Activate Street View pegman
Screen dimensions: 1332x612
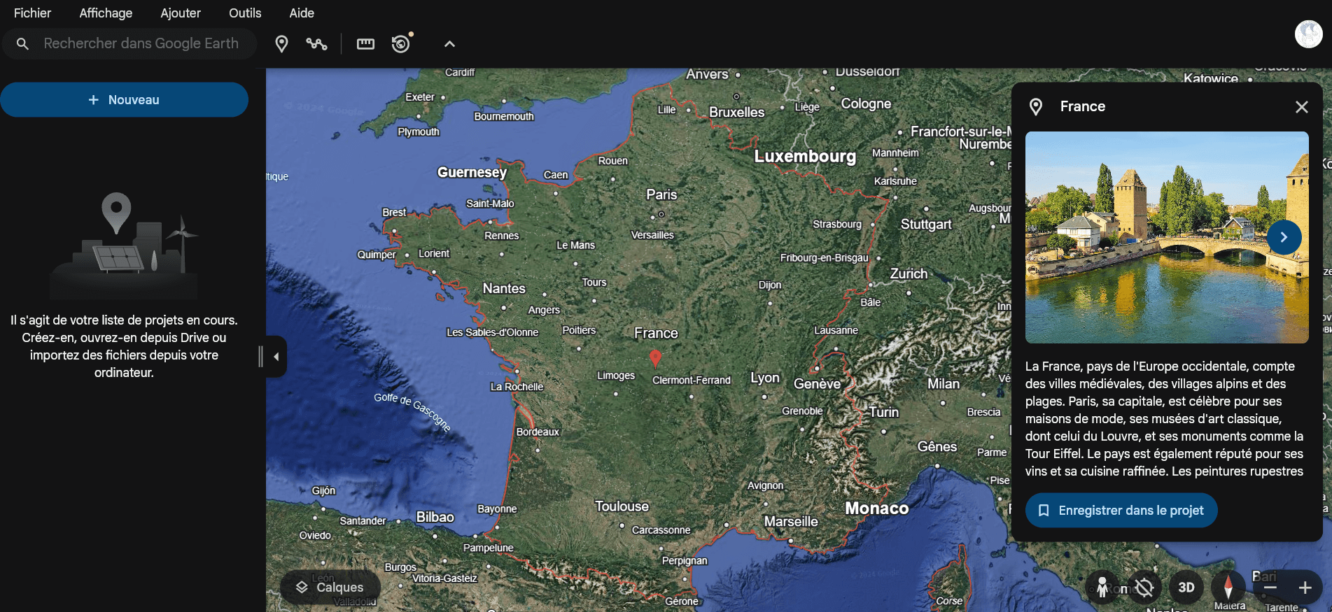[1102, 587]
